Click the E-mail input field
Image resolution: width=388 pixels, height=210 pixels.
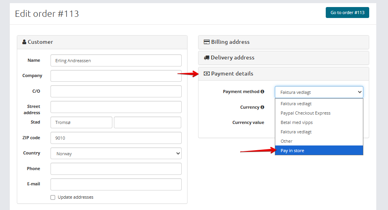pos(116,184)
